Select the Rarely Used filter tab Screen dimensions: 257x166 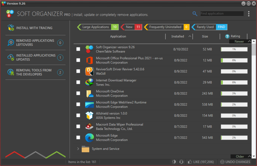[x=209, y=27]
